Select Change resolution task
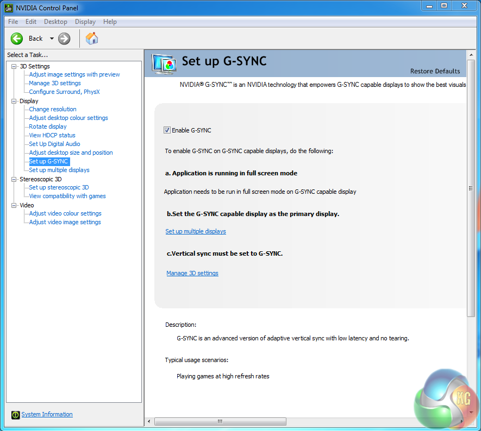Image resolution: width=481 pixels, height=431 pixels. coord(53,109)
